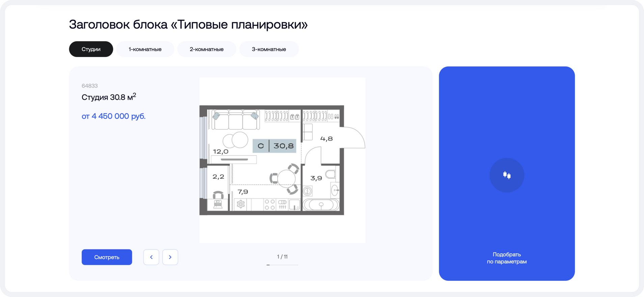Select the Студии tab
The image size is (644, 297).
91,49
